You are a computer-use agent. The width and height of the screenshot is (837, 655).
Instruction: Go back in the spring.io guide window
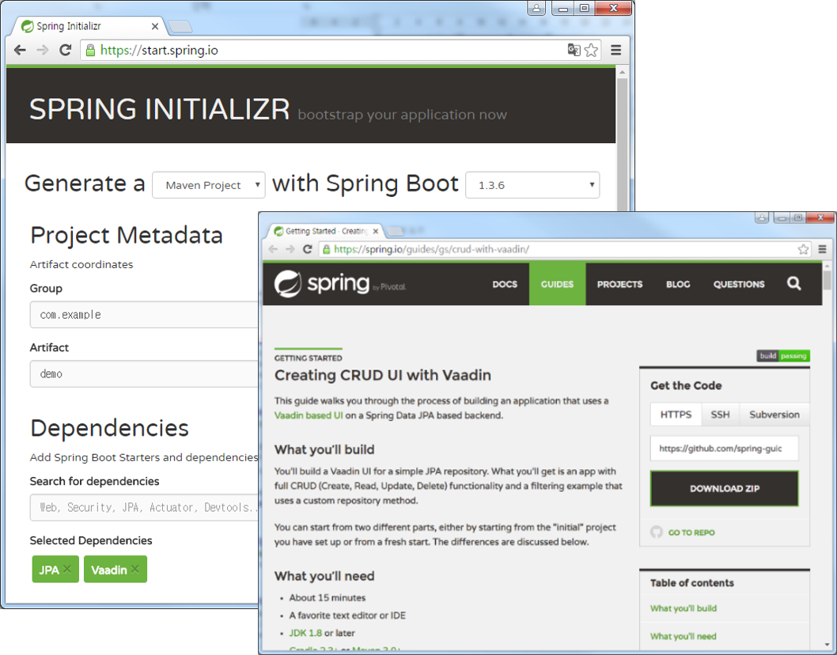tap(273, 249)
